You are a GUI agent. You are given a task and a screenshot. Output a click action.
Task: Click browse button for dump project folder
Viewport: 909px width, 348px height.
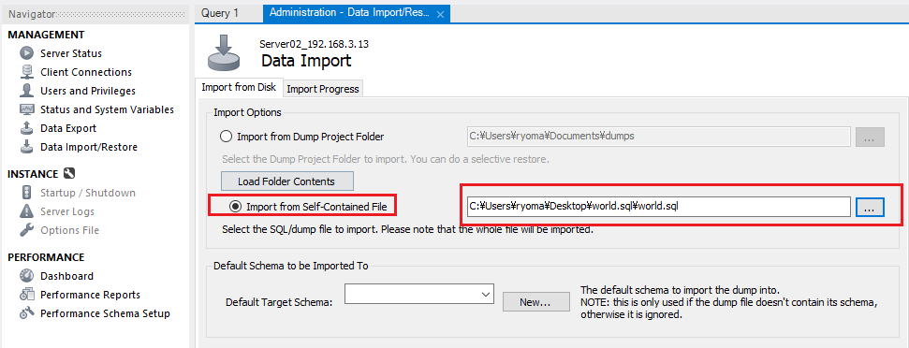(870, 137)
